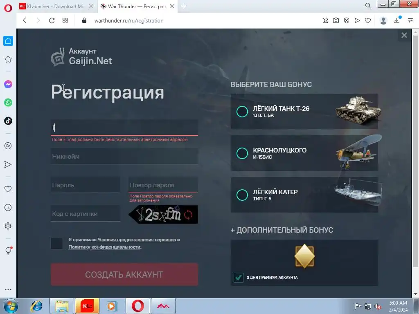The width and height of the screenshot is (419, 314).
Task: Open the snapshot camera tool
Action: tap(336, 20)
